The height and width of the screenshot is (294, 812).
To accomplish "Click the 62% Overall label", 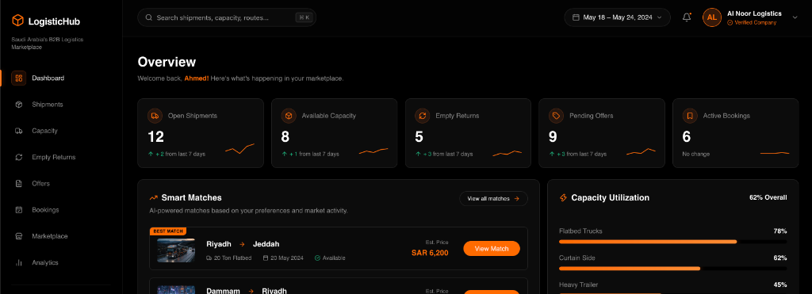I will click(768, 198).
